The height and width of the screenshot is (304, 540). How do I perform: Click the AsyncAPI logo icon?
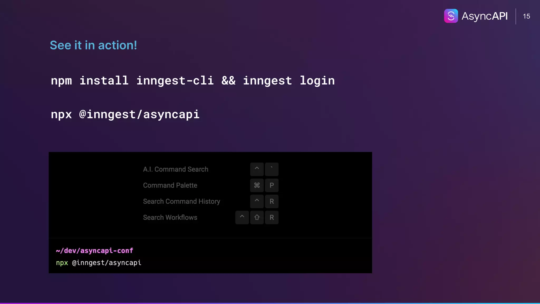click(x=451, y=16)
